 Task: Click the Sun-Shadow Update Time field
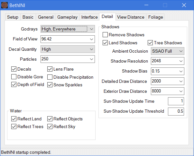point(176,101)
